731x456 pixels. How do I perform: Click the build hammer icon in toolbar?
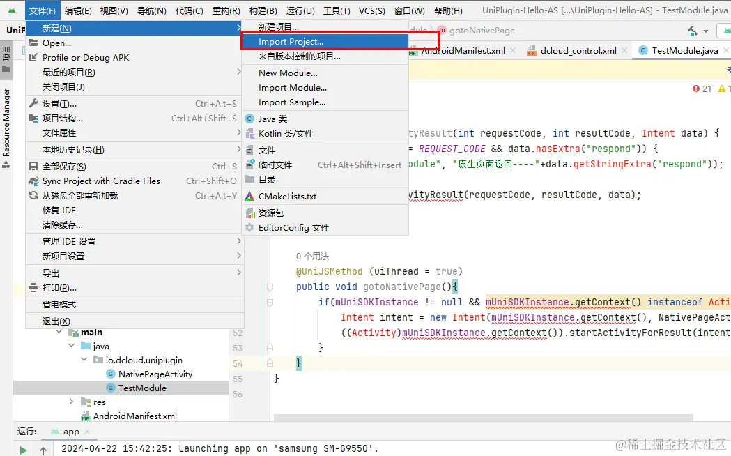point(693,31)
